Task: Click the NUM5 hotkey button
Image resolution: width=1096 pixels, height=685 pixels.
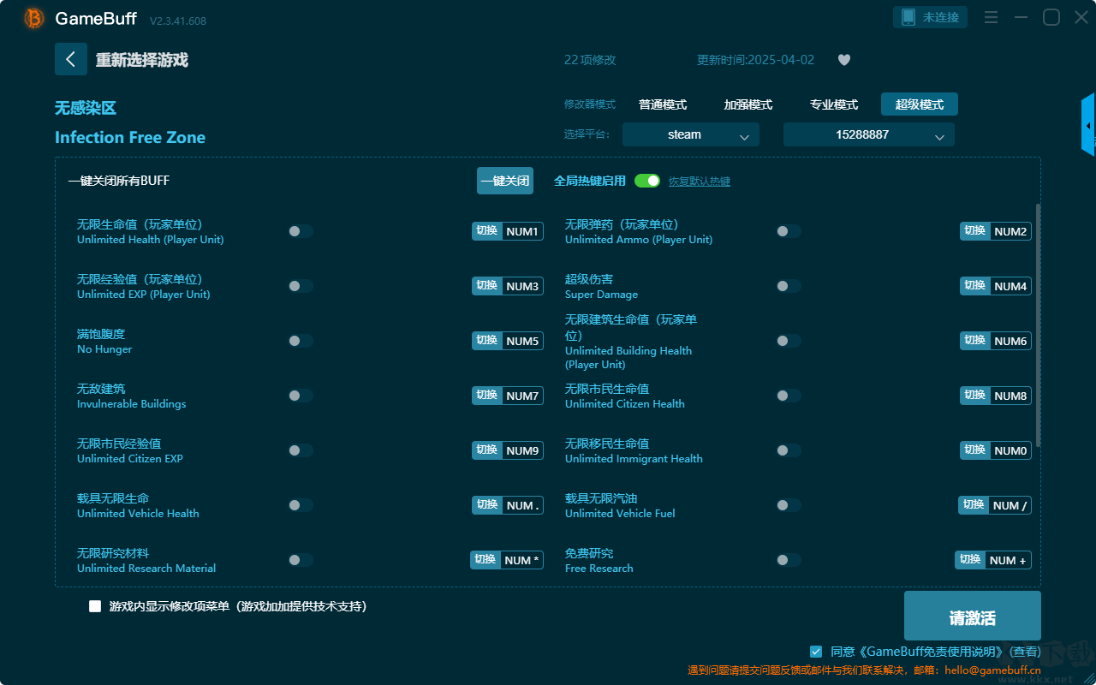Action: (508, 341)
